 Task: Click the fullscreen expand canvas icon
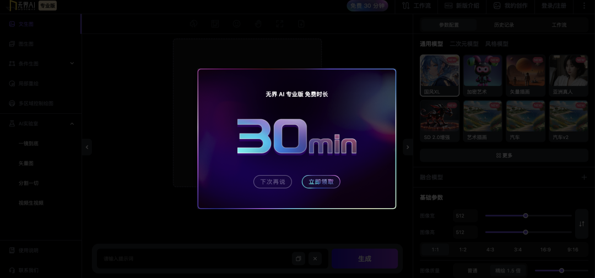280,24
